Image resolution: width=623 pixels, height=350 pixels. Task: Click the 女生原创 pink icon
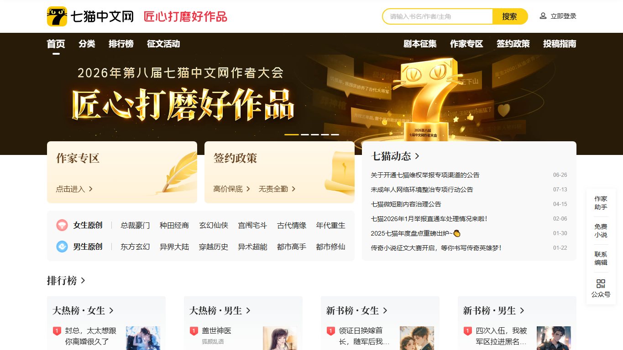pos(62,225)
